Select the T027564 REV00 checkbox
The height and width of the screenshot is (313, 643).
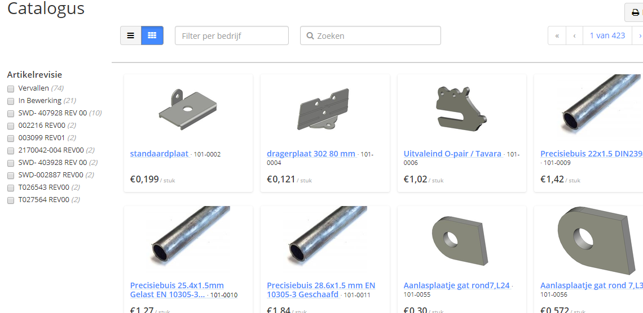click(11, 200)
